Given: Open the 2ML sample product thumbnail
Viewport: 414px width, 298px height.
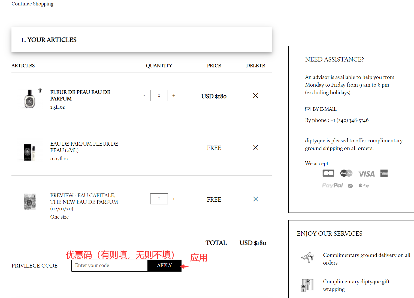Looking at the screenshot, I should 30,152.
